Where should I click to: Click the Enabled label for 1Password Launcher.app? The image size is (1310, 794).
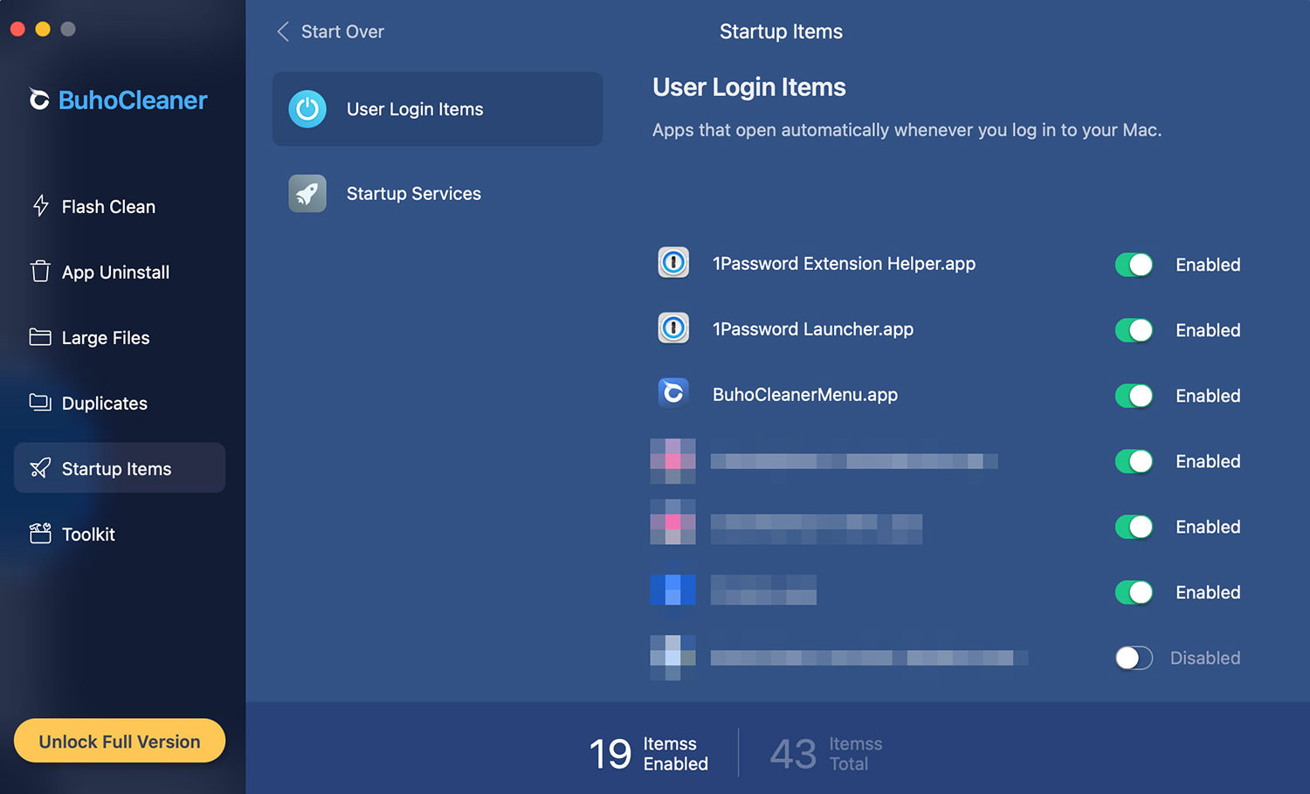pos(1208,330)
